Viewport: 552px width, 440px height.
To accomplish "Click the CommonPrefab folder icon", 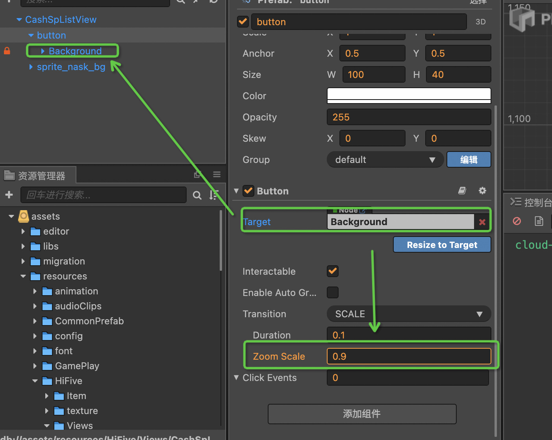I will pos(47,321).
